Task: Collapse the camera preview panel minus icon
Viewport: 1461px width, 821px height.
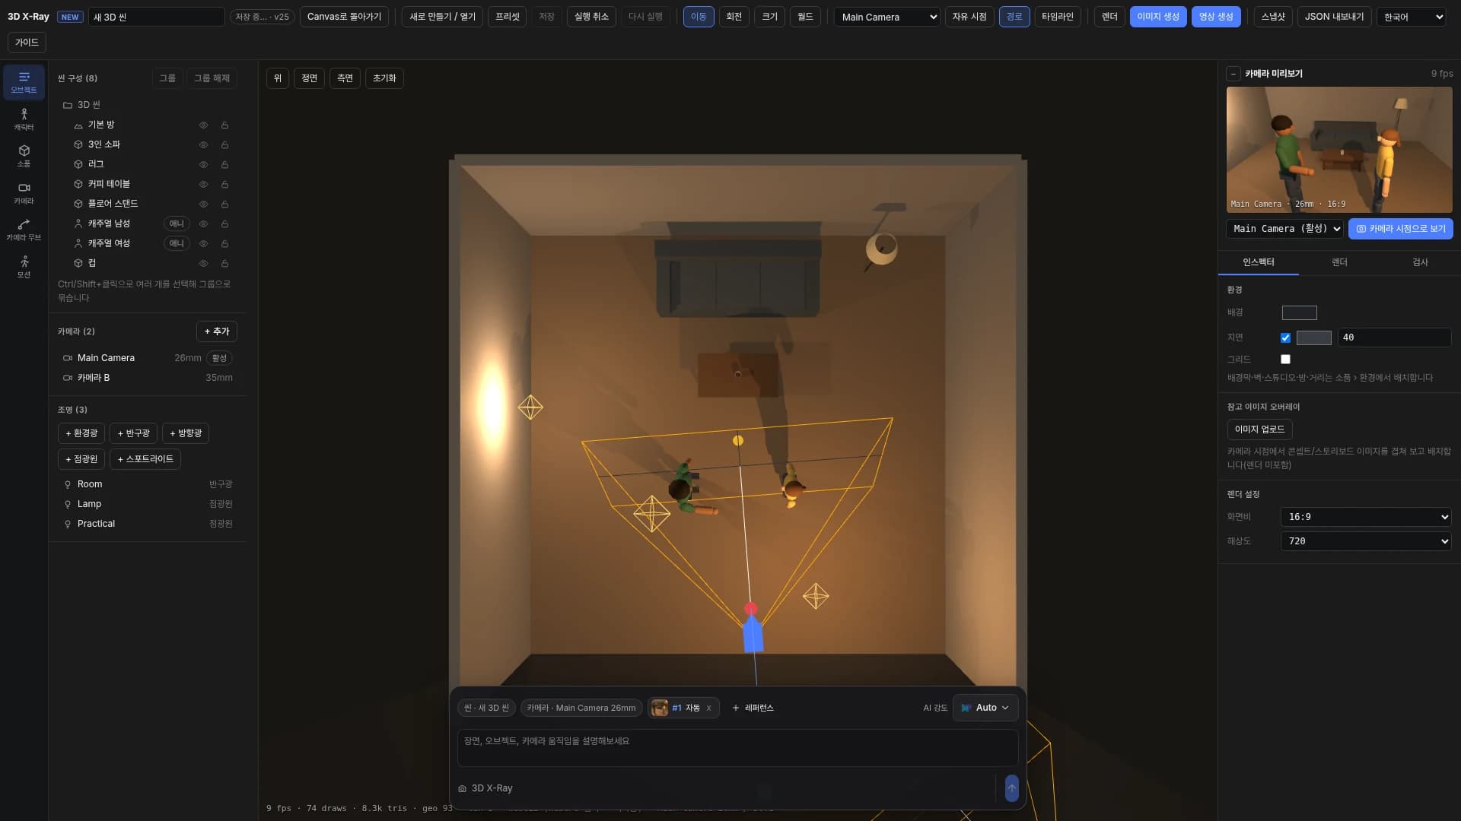Action: click(1233, 74)
